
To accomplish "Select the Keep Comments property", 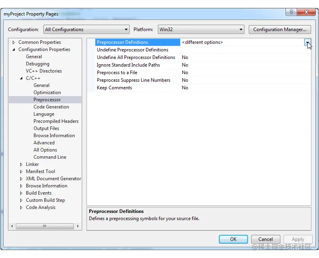I will 114,88.
